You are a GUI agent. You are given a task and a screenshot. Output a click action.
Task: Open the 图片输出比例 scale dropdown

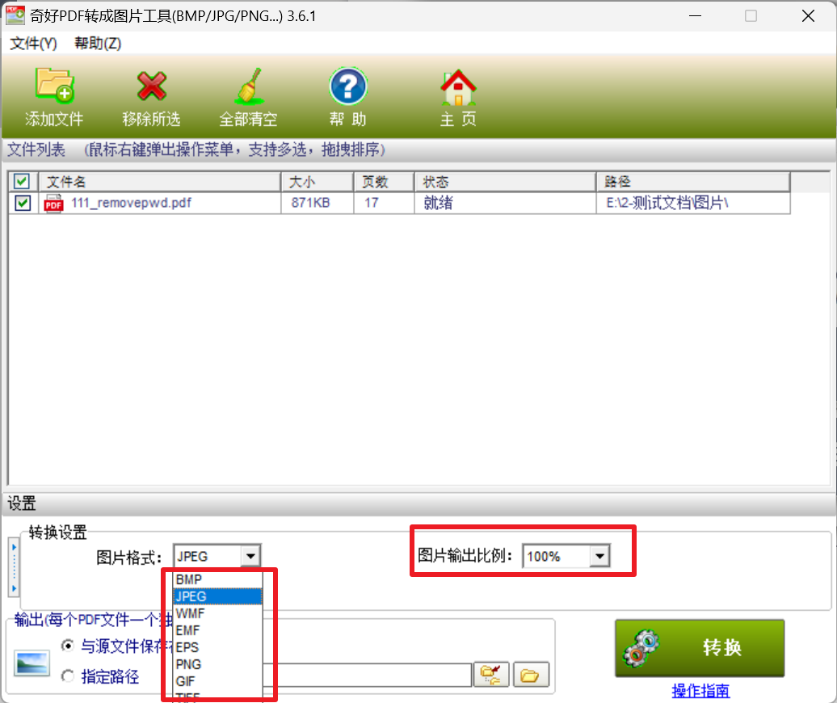click(x=599, y=556)
